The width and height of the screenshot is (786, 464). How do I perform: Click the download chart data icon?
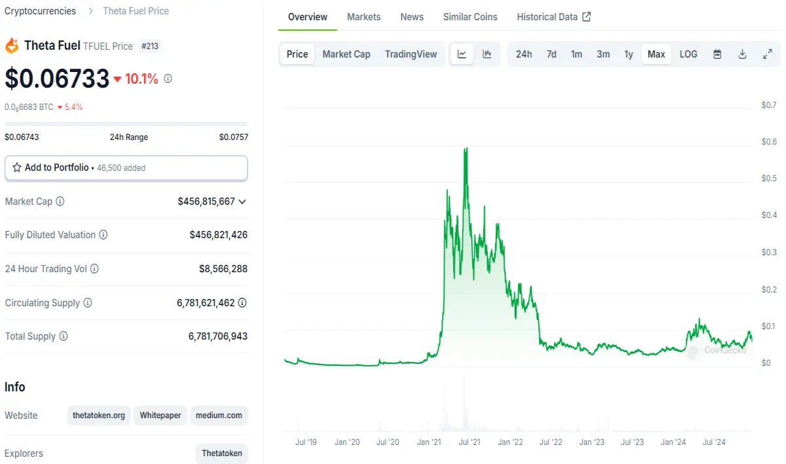pos(742,54)
